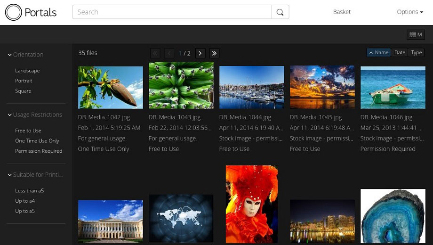Open the Basket
433x245 pixels.
[342, 12]
